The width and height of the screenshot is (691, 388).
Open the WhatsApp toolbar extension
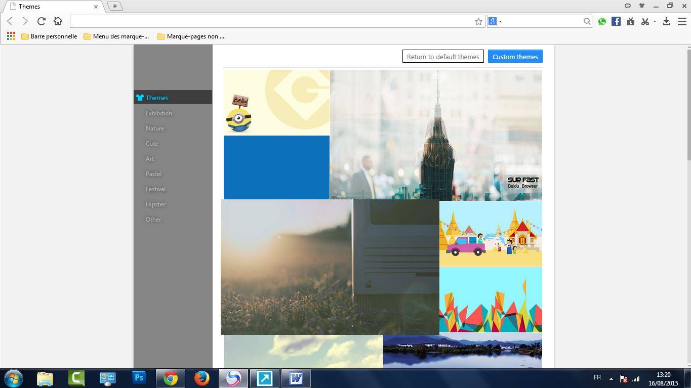click(602, 21)
